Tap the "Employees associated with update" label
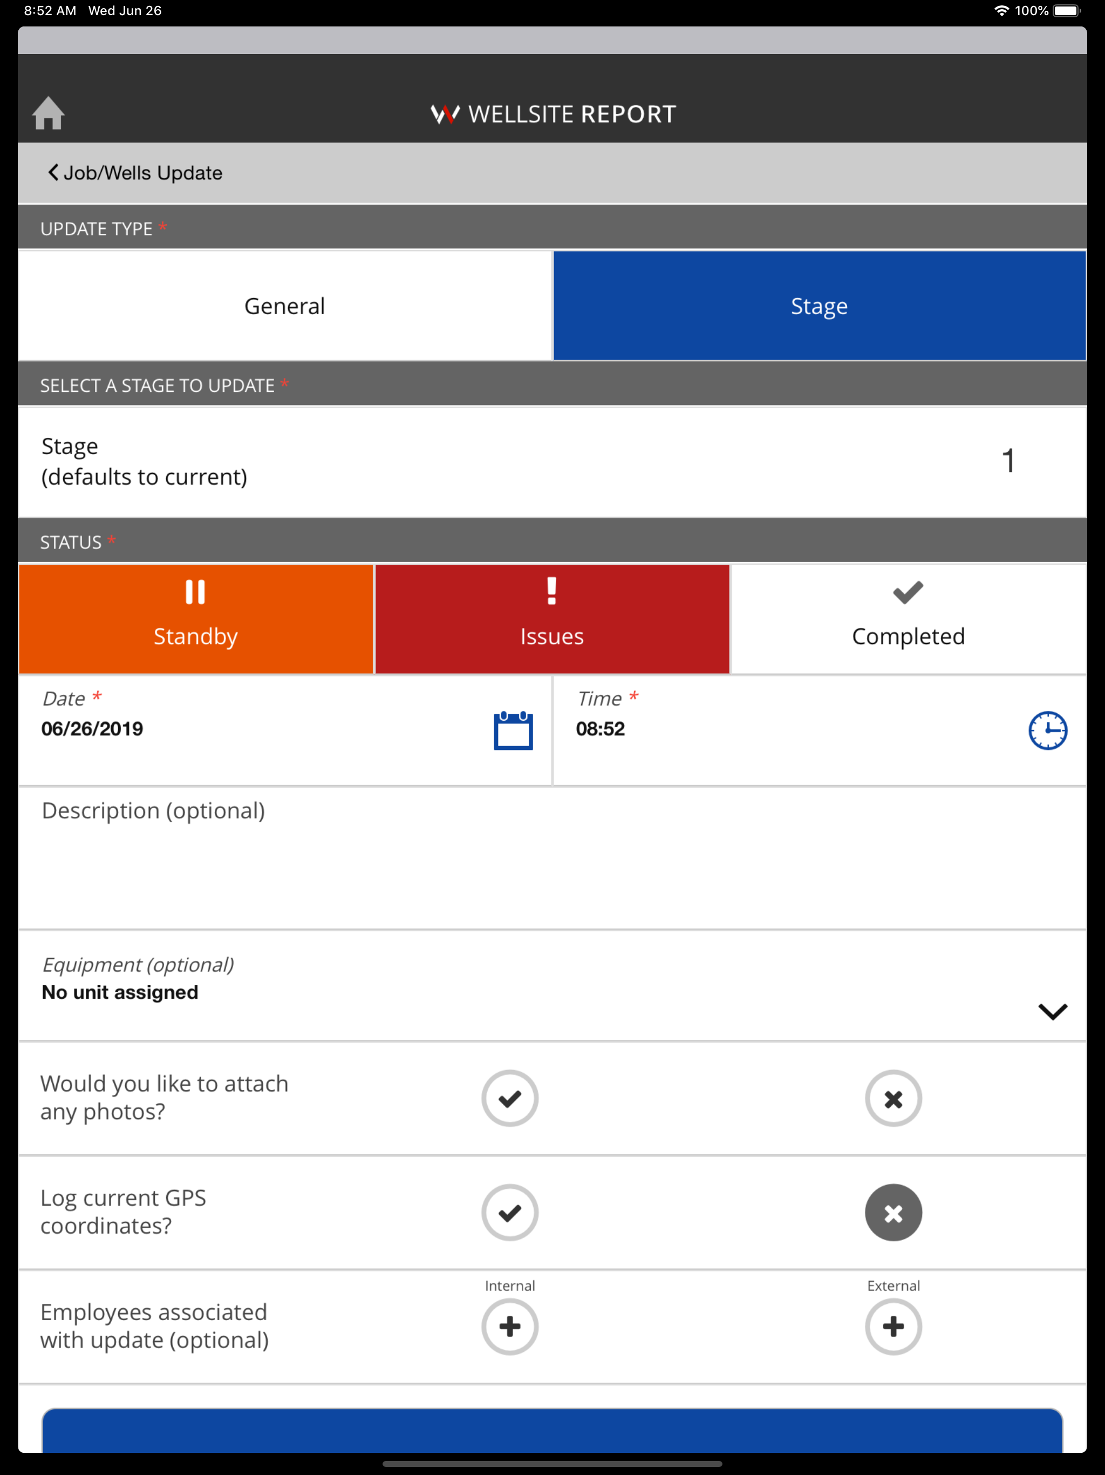 click(155, 1325)
